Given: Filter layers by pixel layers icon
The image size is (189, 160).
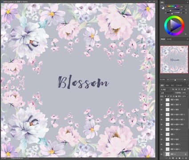Looking at the screenshot, I should point(173,89).
